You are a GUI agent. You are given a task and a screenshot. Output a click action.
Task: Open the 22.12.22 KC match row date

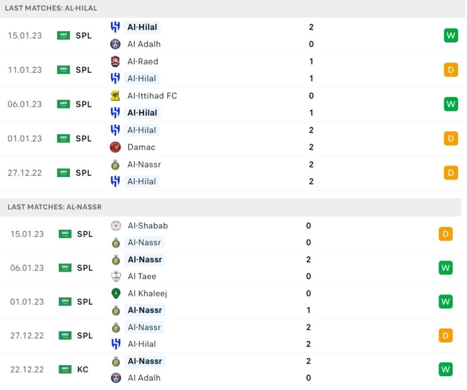click(x=27, y=370)
